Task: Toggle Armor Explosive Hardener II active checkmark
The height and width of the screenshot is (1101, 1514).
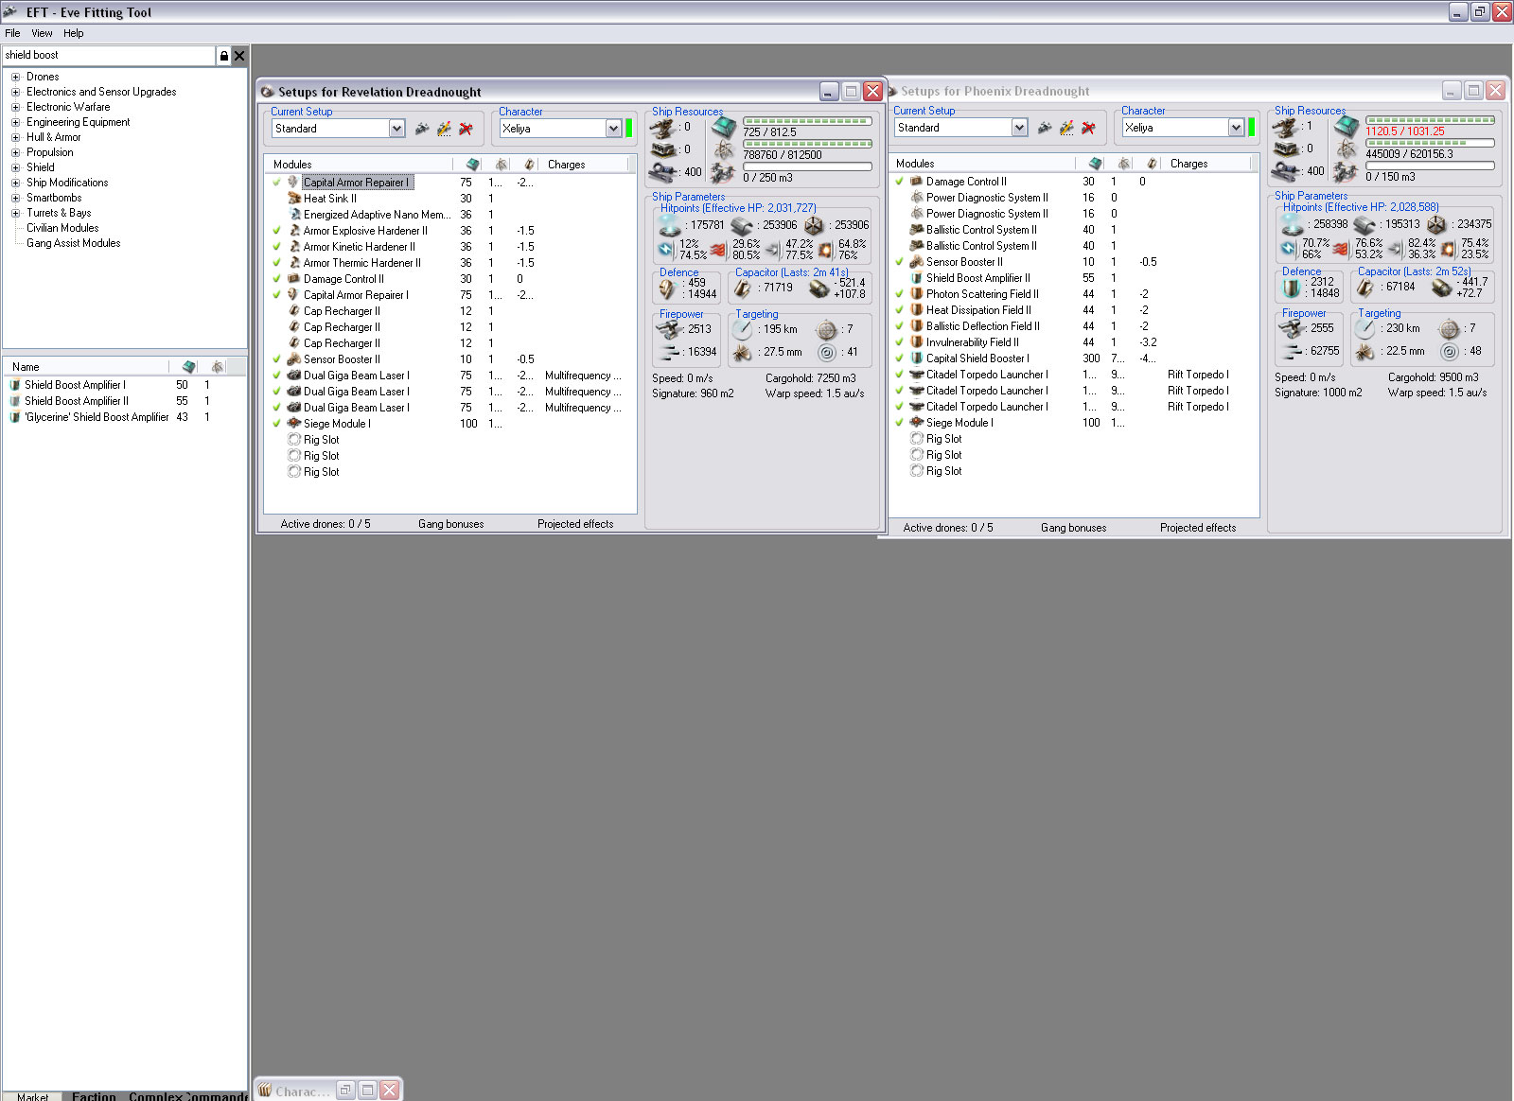Action: point(277,231)
